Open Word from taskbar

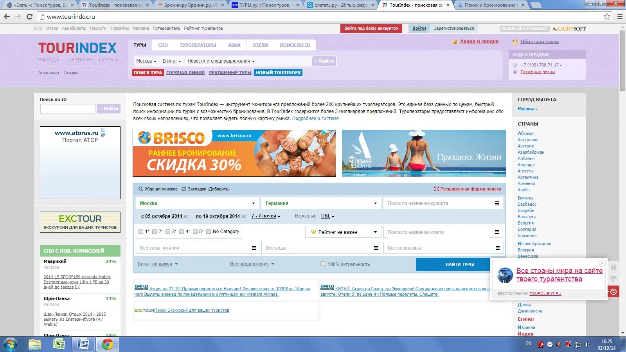pyautogui.click(x=83, y=345)
